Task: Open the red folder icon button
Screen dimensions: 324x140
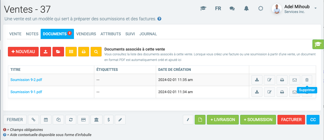Action: (58, 52)
